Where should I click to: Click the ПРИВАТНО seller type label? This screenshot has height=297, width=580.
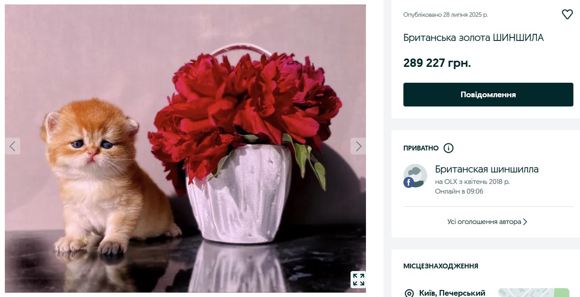click(x=421, y=148)
